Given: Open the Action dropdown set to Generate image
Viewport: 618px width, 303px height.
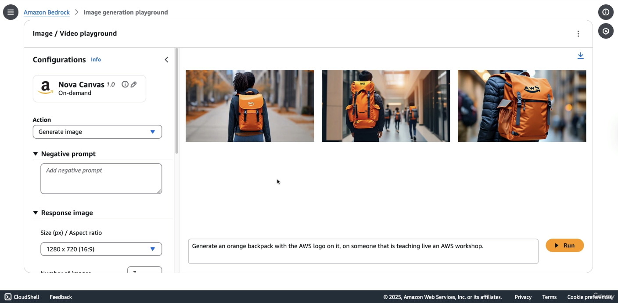Looking at the screenshot, I should (97, 132).
